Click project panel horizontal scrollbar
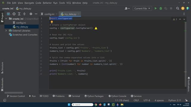The height and width of the screenshot is (107, 191). (x=13, y=93)
